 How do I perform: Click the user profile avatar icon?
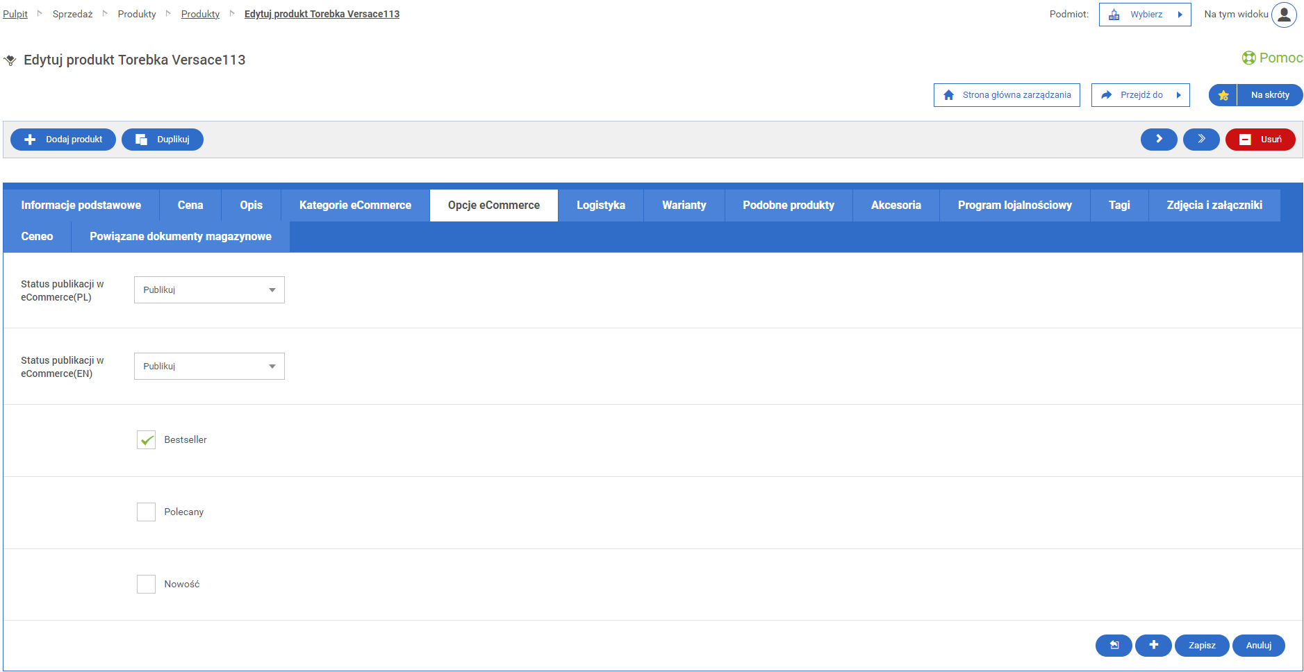(x=1284, y=15)
